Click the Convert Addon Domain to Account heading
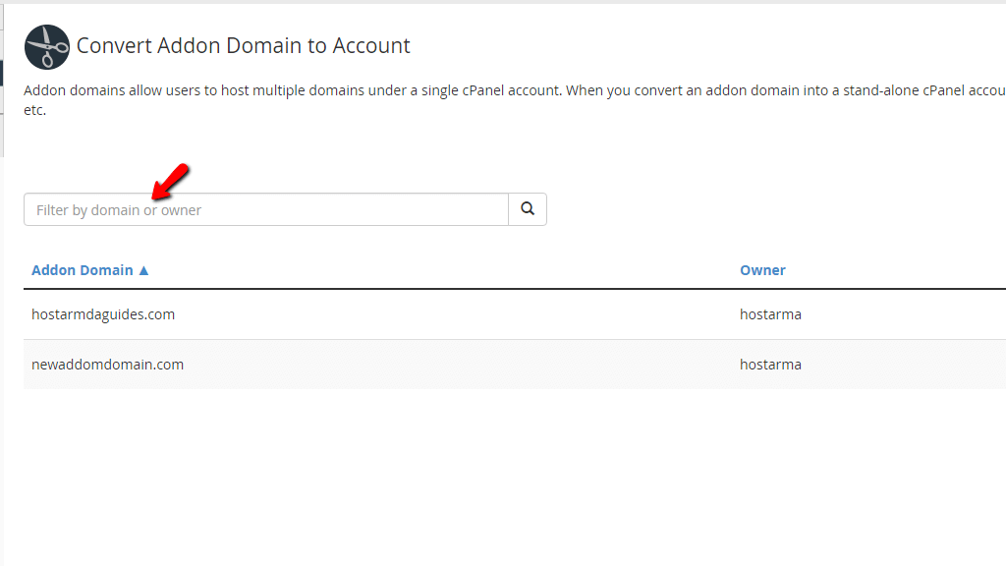 point(244,45)
